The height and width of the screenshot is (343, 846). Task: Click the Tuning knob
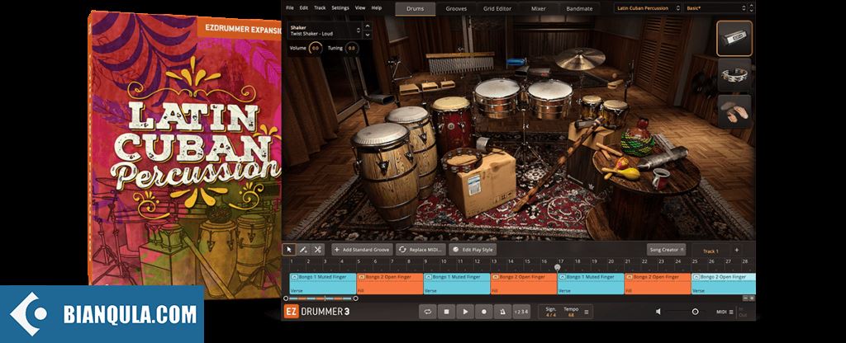(x=351, y=49)
